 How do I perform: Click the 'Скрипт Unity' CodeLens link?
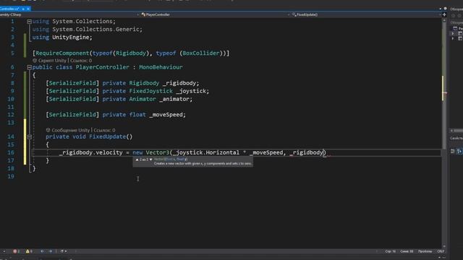tap(52, 61)
